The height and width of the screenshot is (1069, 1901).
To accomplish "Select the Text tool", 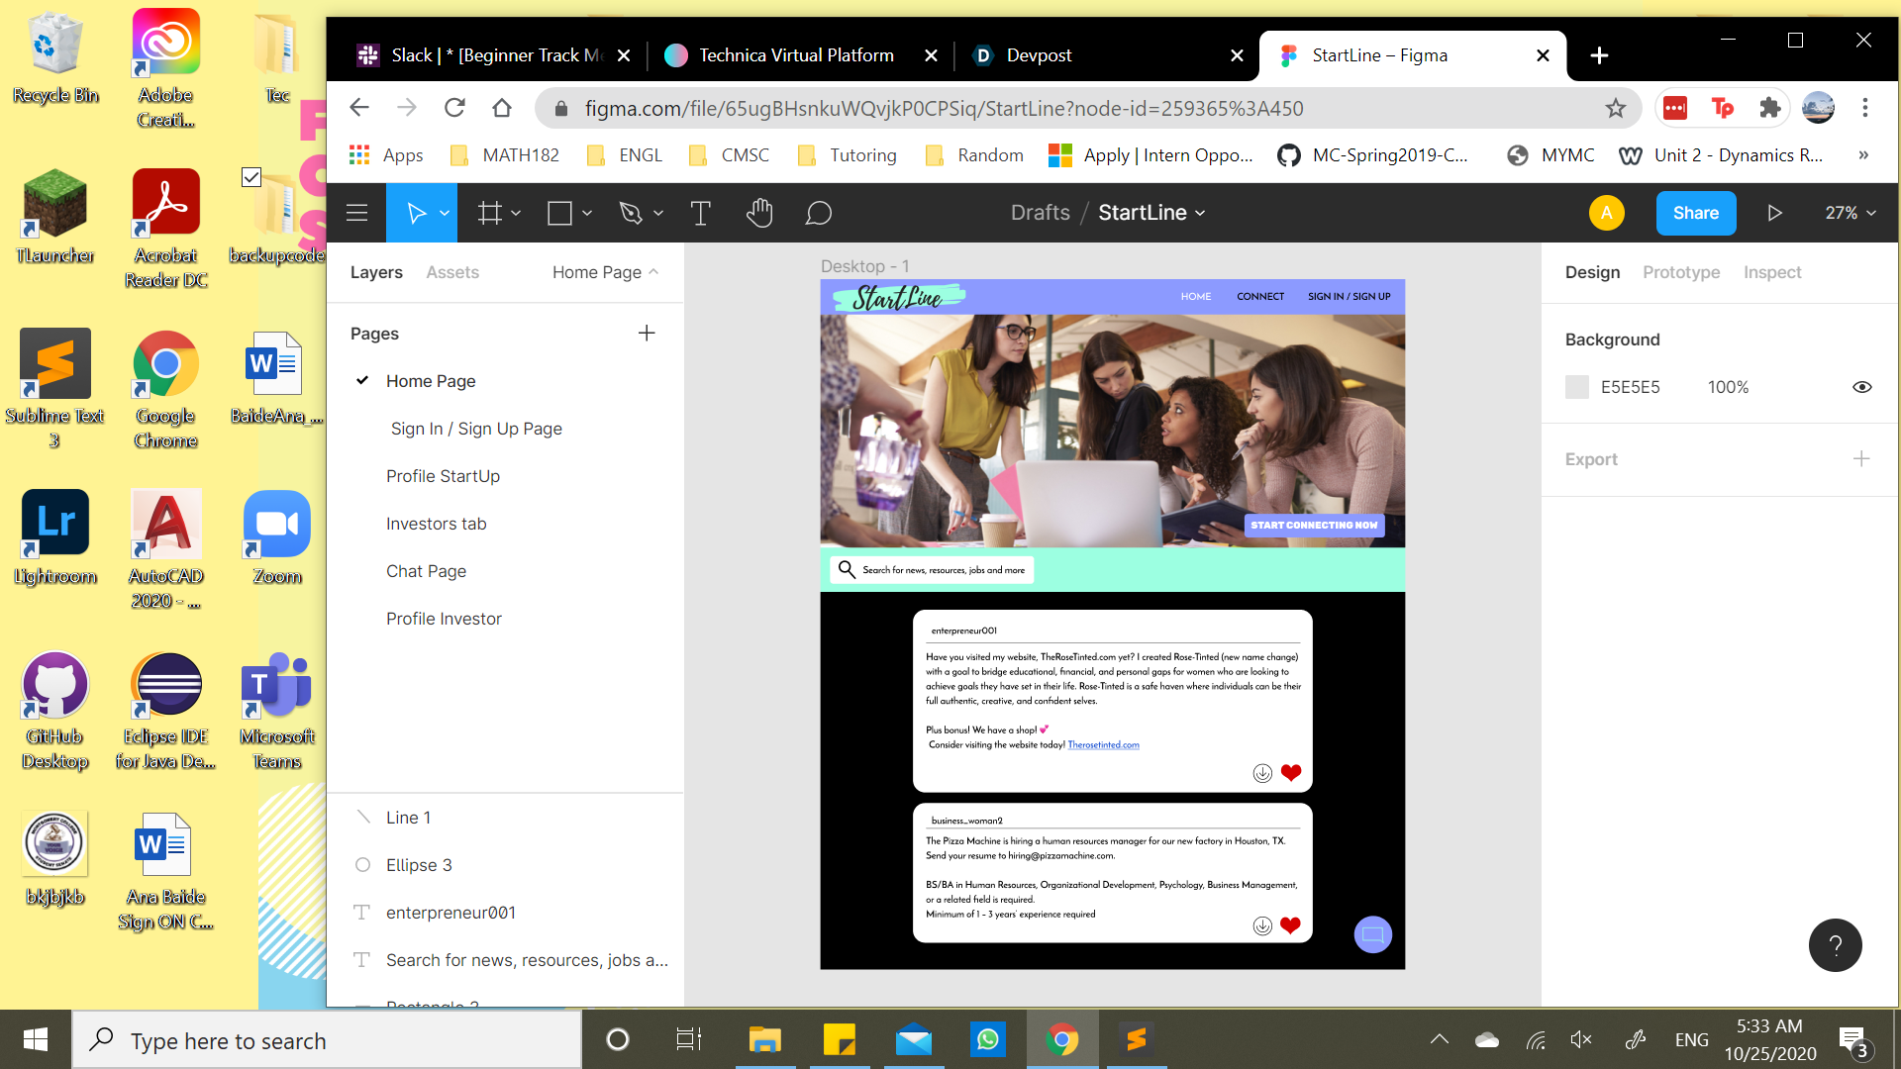I will [x=700, y=213].
